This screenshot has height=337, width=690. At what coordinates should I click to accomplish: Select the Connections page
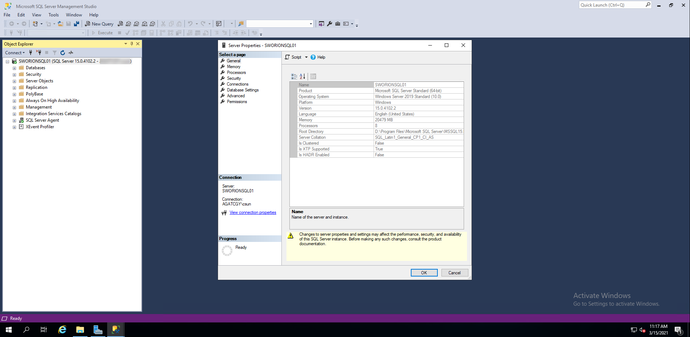click(x=238, y=84)
